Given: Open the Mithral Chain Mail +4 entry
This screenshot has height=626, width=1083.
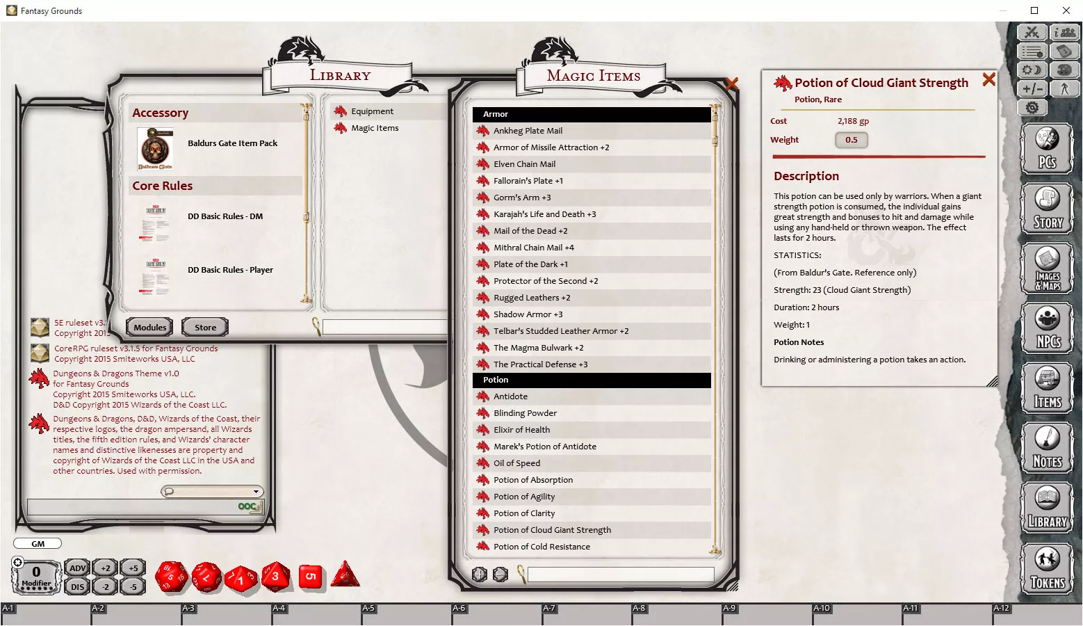Looking at the screenshot, I should [592, 248].
